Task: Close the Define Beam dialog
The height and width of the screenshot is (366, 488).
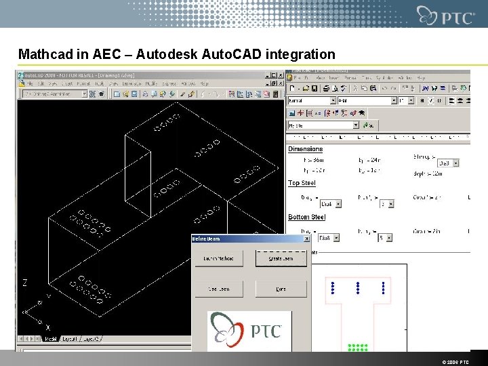Action: [x=306, y=239]
